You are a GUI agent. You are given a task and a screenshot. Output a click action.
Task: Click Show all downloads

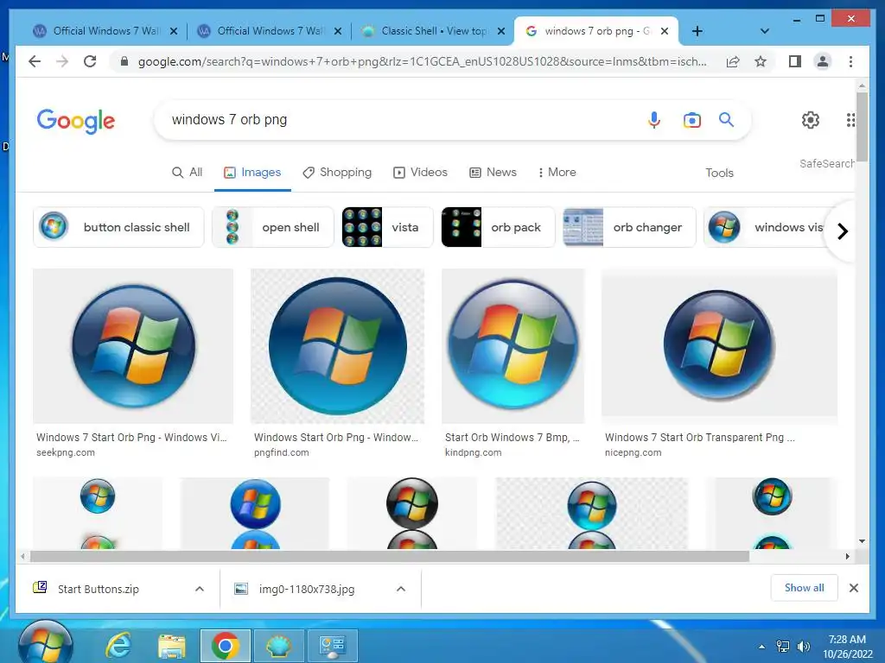pyautogui.click(x=804, y=587)
